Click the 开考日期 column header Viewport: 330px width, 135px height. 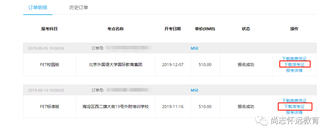(x=173, y=29)
